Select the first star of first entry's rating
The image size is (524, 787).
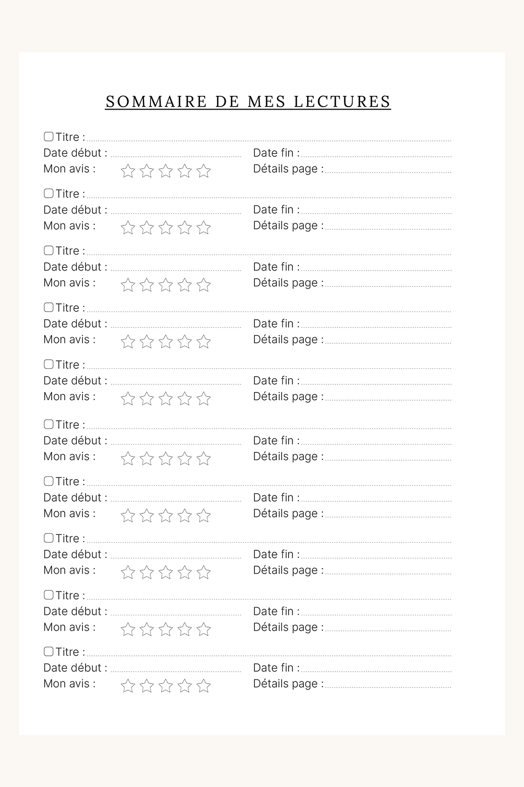click(x=128, y=171)
